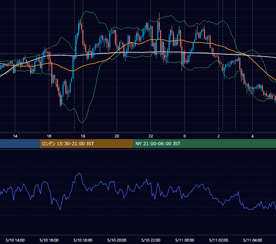Click the blue session bar before ロンドン
The height and width of the screenshot is (244, 276).
pos(20,144)
